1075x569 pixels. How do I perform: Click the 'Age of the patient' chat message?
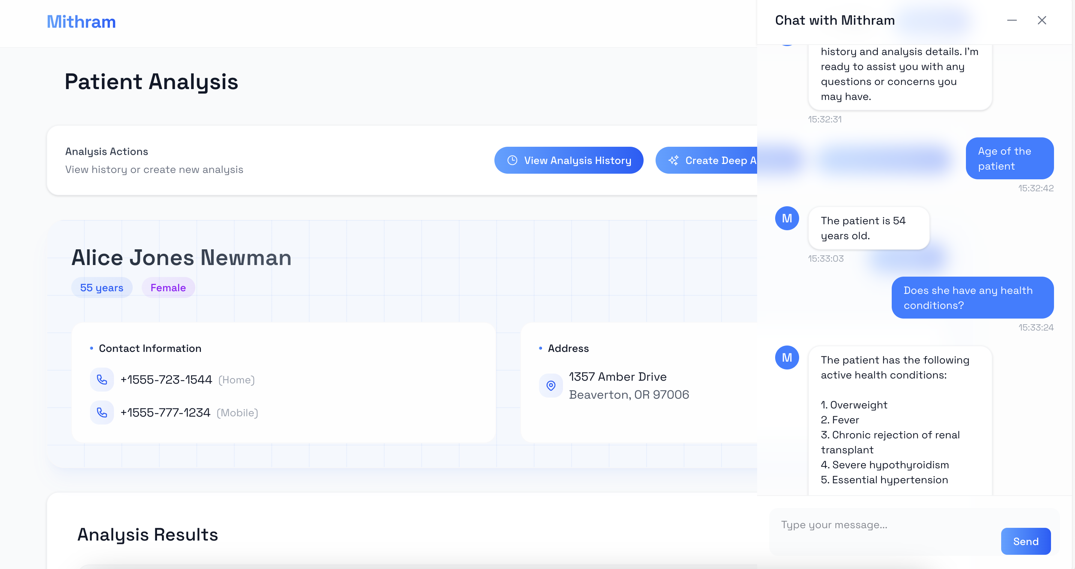[1009, 158]
